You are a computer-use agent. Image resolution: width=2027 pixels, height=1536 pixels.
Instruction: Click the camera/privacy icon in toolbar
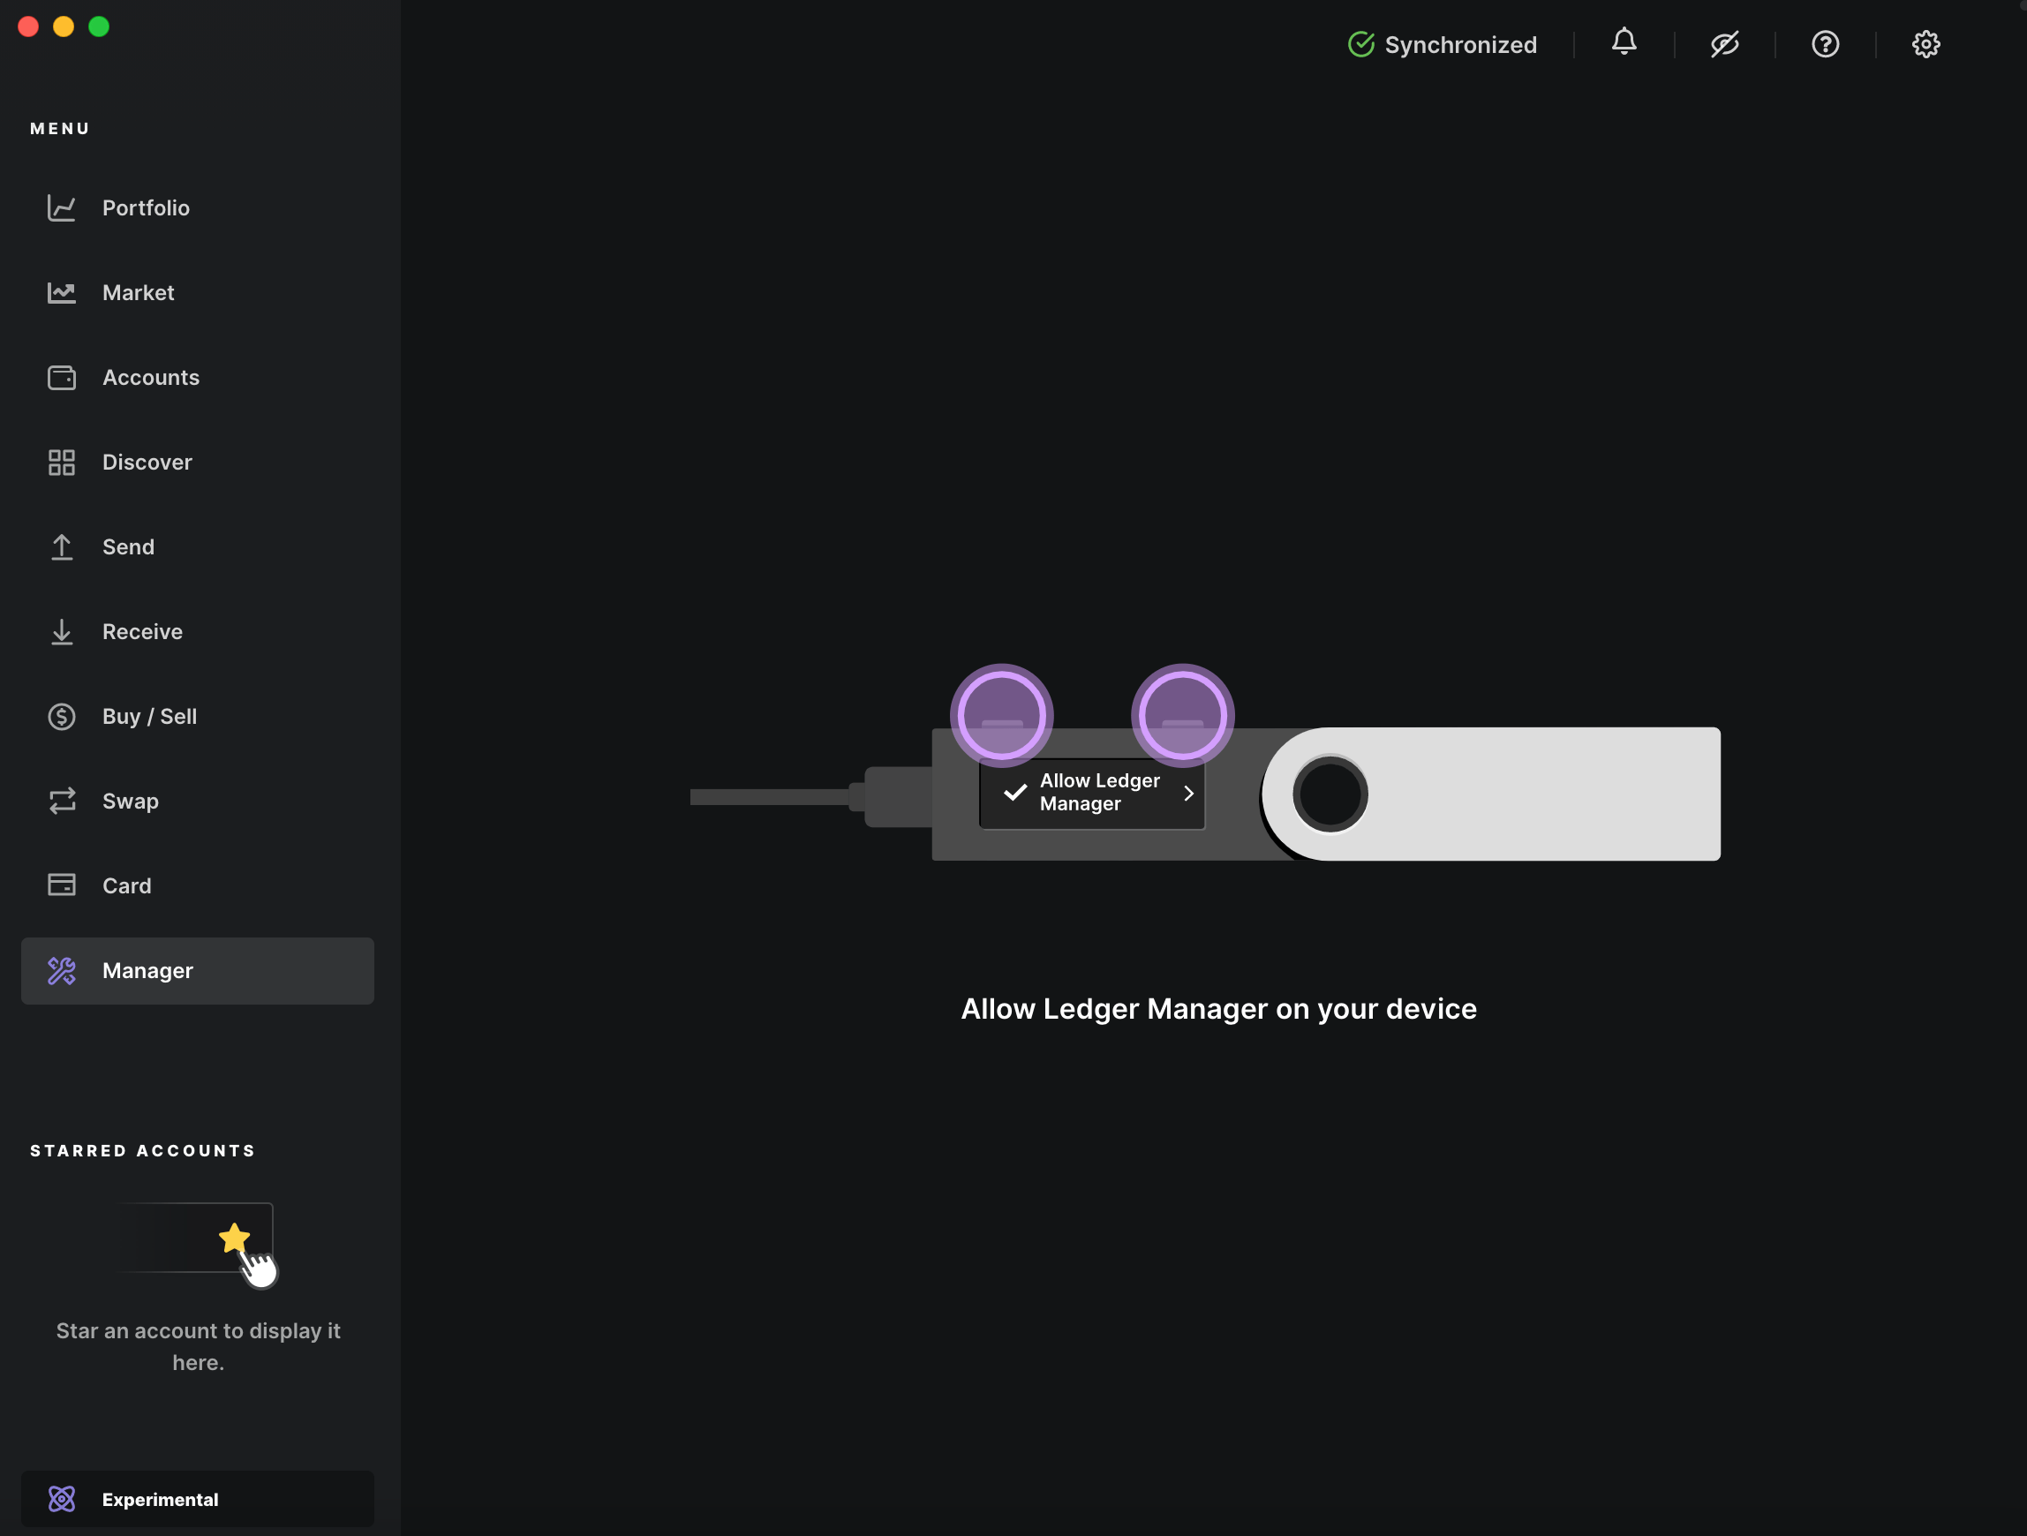click(1725, 43)
